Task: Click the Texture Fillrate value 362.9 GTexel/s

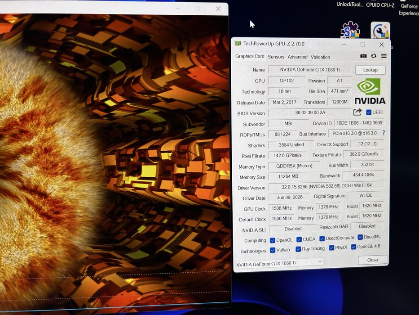Action: click(363, 154)
